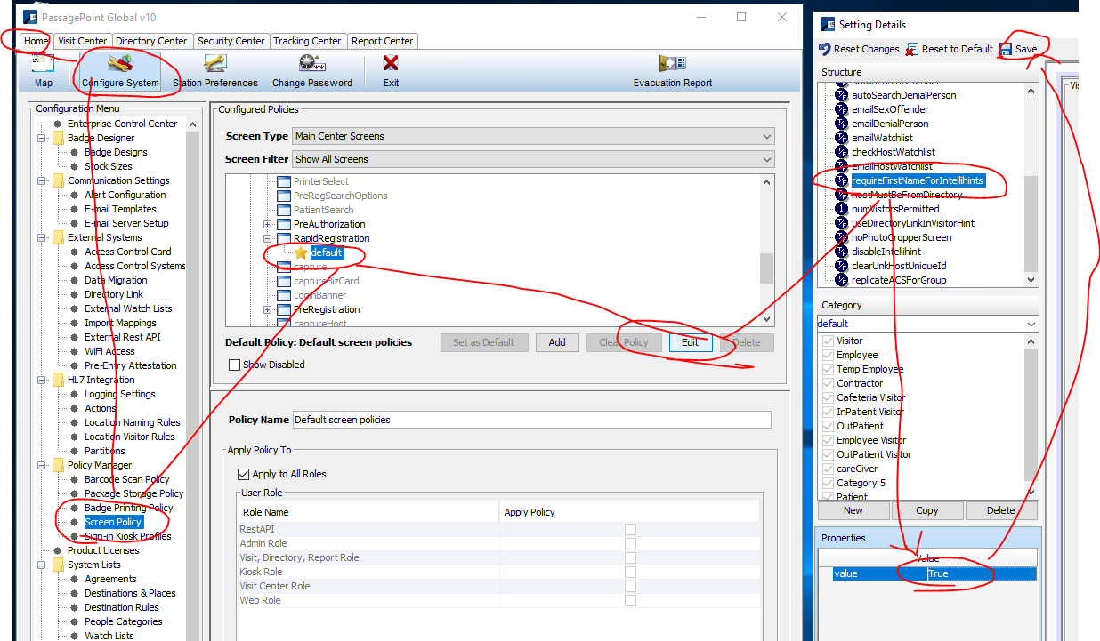1100x641 pixels.
Task: Toggle the careGiver category checkbox
Action: 829,469
